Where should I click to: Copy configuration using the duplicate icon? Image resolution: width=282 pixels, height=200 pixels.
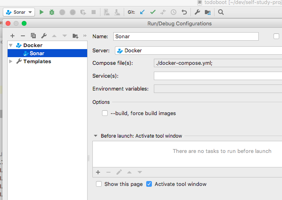pyautogui.click(x=33, y=36)
